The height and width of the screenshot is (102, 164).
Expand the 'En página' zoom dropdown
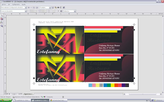pyautogui.click(x=50, y=7)
